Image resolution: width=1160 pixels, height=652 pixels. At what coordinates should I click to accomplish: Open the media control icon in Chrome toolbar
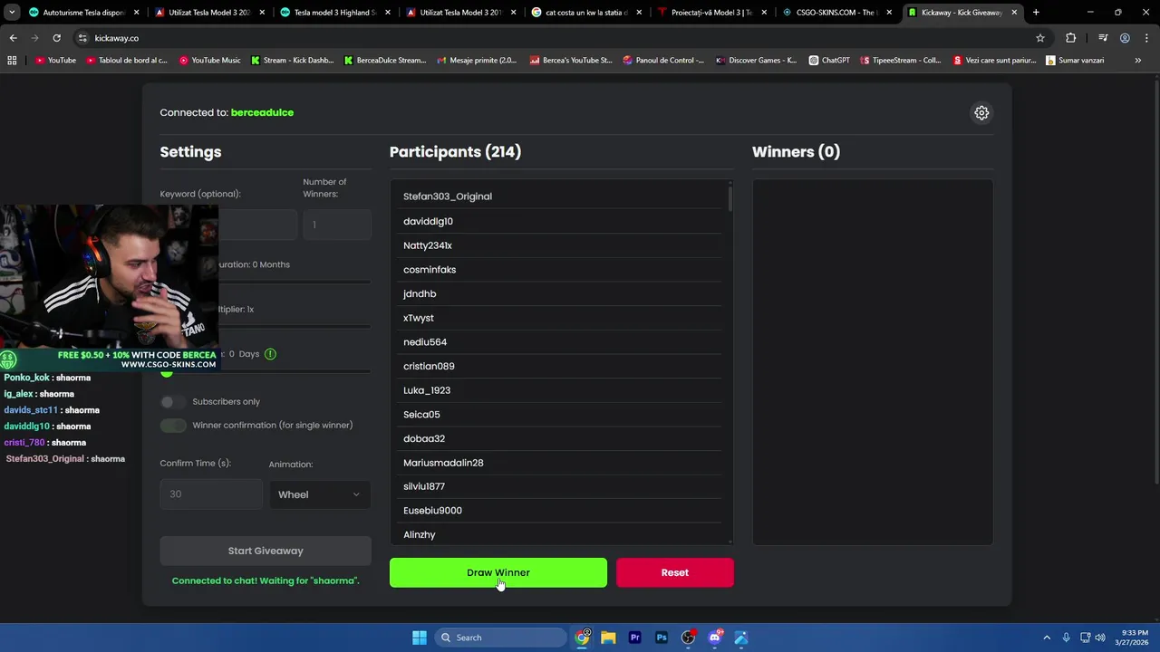[x=1103, y=38]
